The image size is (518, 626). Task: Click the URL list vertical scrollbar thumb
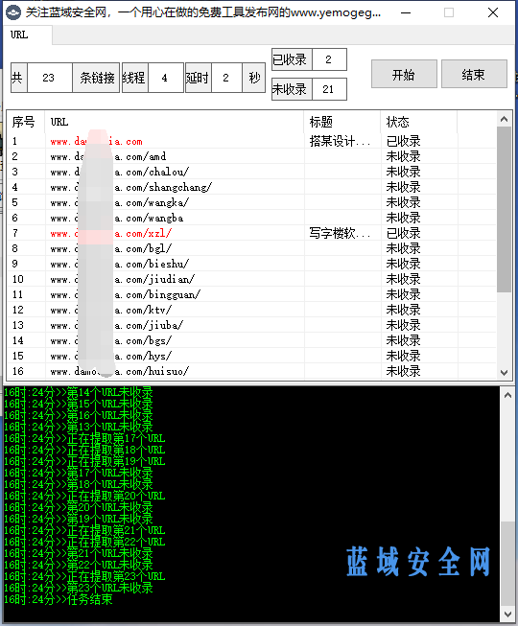504,209
